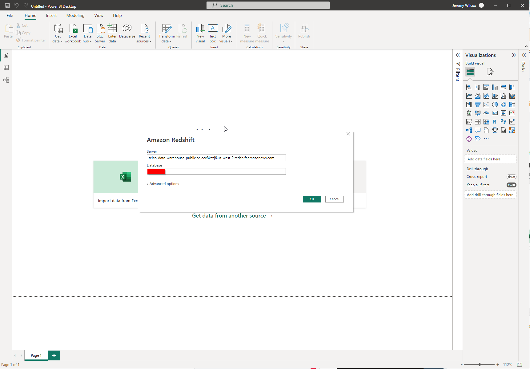Select the Scatter chart visual
Viewport: 530px width, 369px height.
click(486, 104)
